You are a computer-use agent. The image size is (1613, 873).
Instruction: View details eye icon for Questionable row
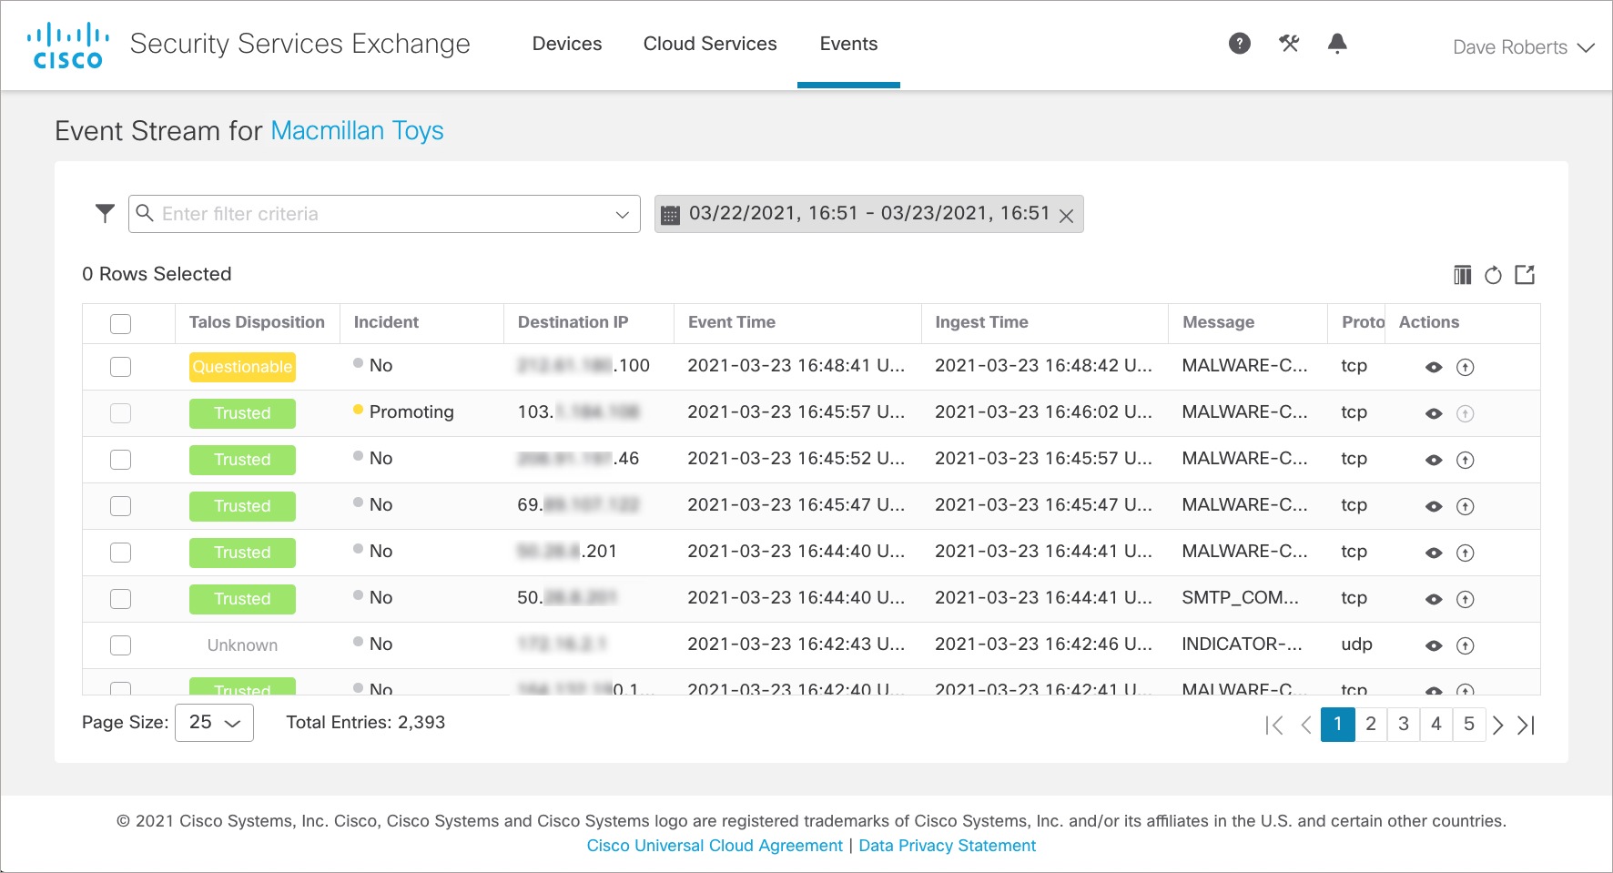click(x=1434, y=368)
